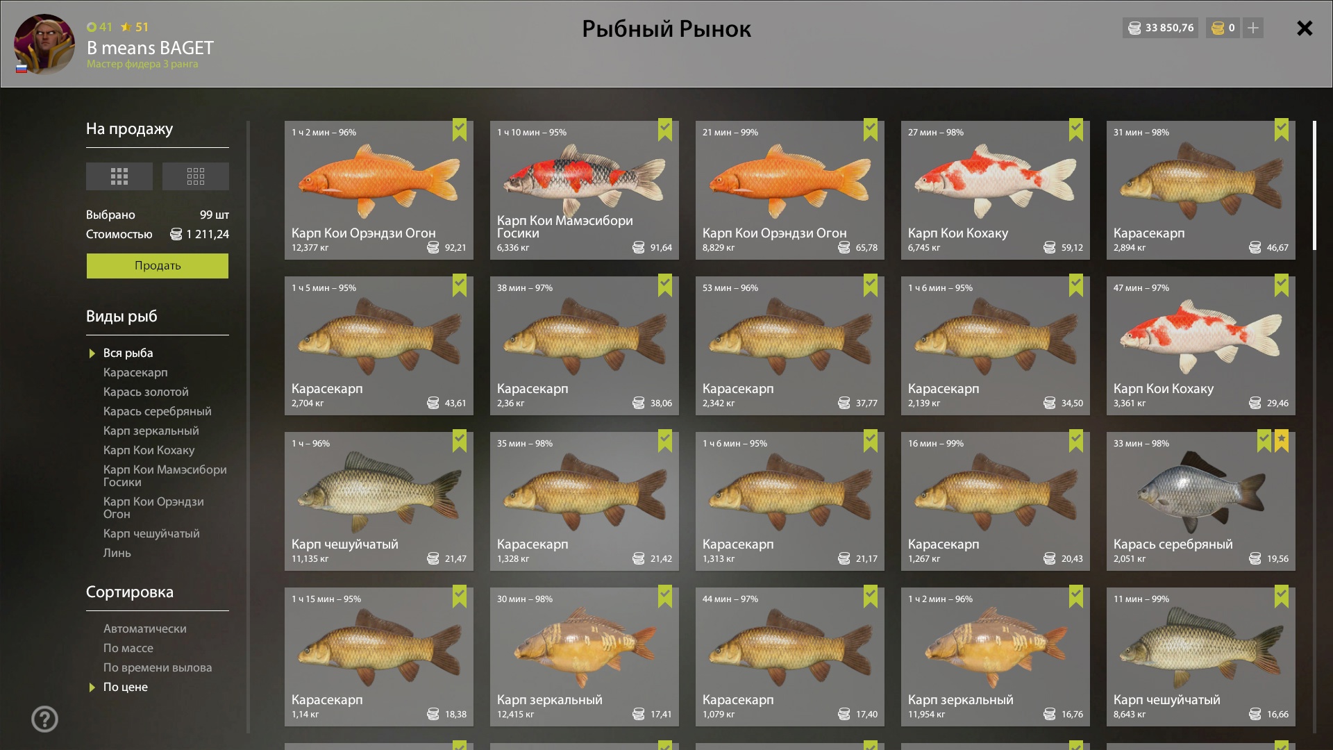Click the fish list vertical scrollbar
Image resolution: width=1333 pixels, height=750 pixels.
click(x=1314, y=426)
